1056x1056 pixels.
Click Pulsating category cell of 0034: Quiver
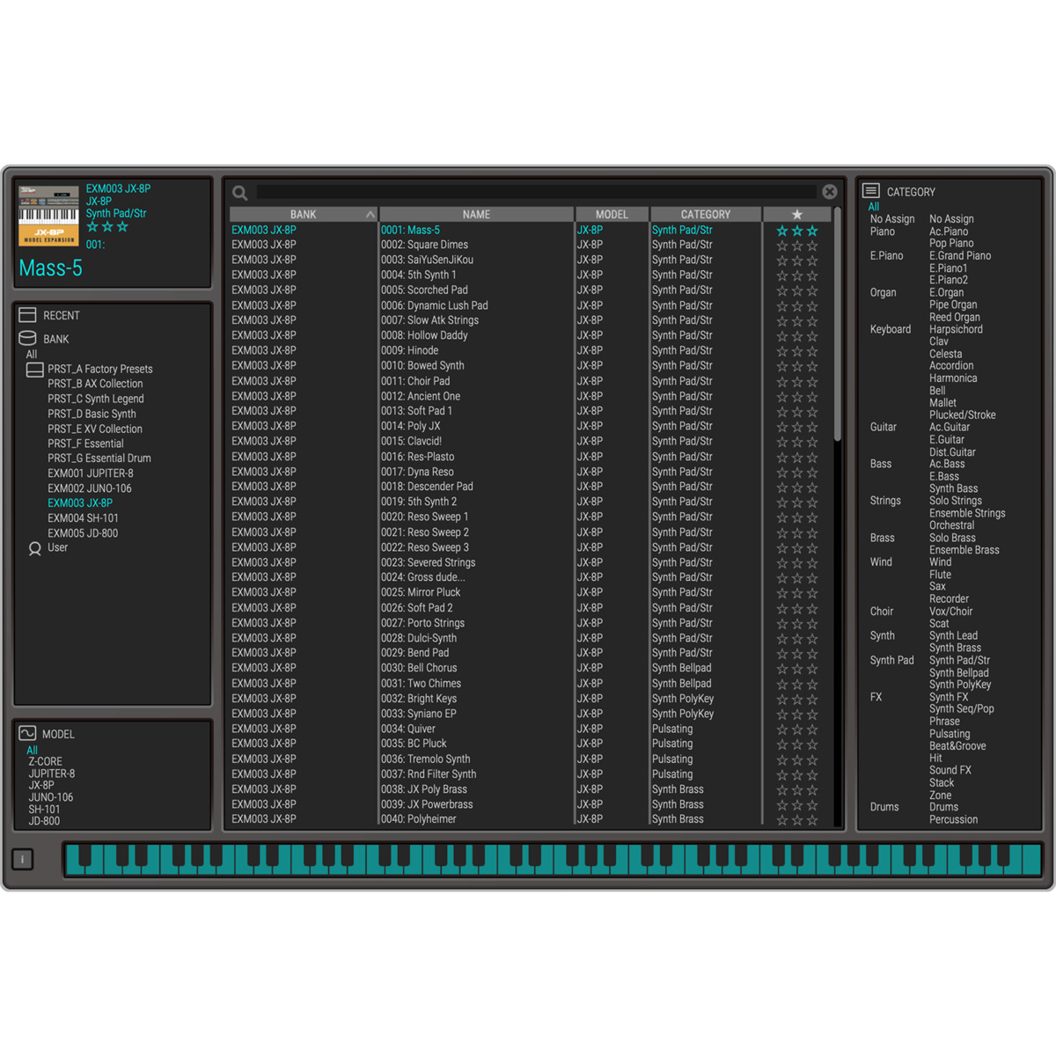coord(672,729)
